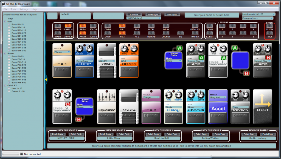
Task: Click the Write/Sync button
Action: 153,15
